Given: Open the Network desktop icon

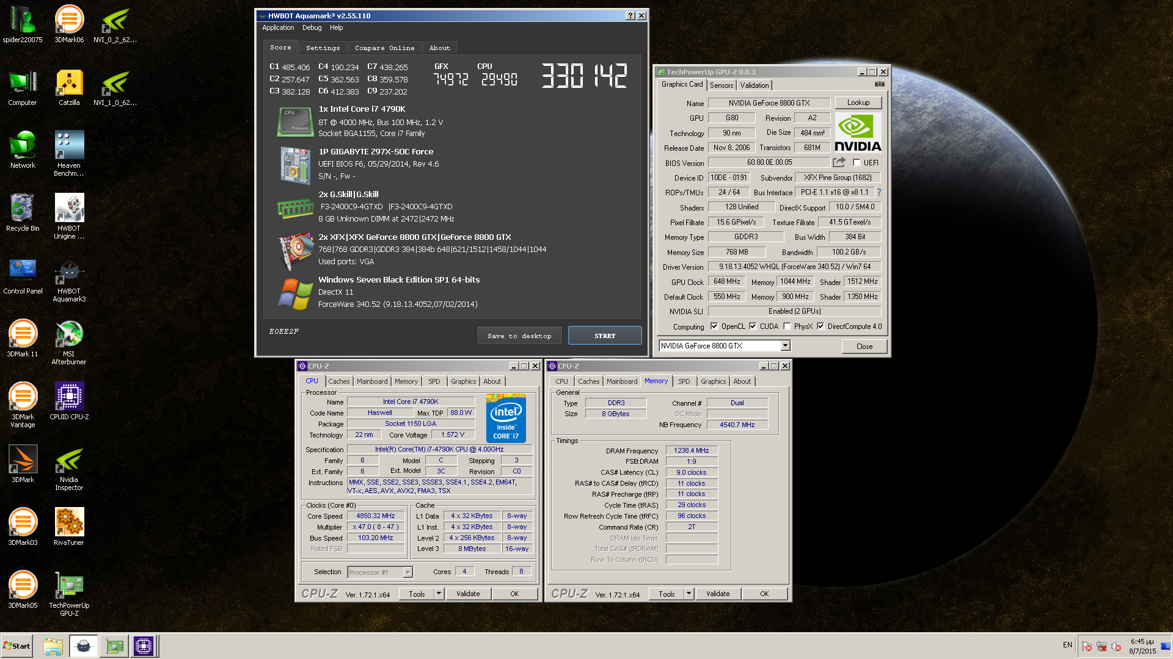Looking at the screenshot, I should coord(23,150).
